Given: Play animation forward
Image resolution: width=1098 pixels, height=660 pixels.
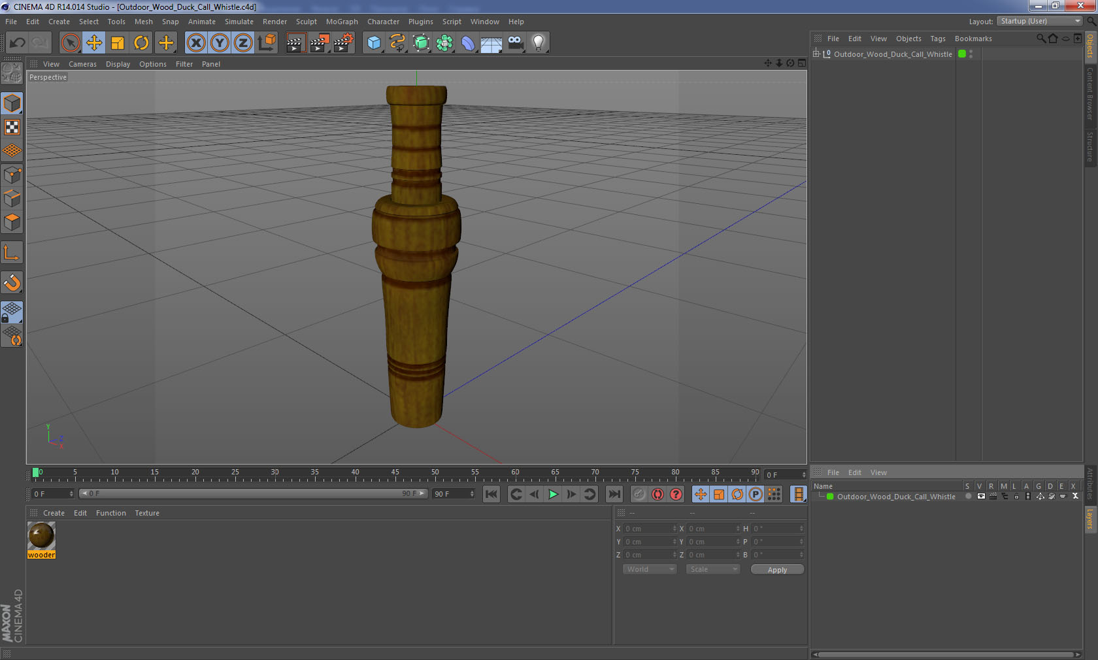Looking at the screenshot, I should 553,494.
